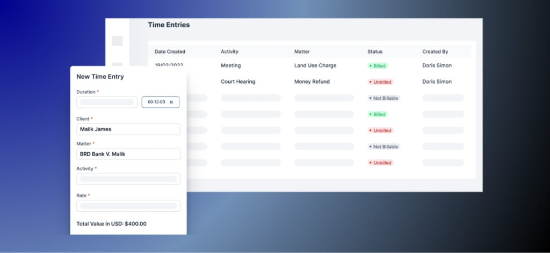Select the Land Use Charge matter
Screen dimensions: 550x253
[x=315, y=65]
